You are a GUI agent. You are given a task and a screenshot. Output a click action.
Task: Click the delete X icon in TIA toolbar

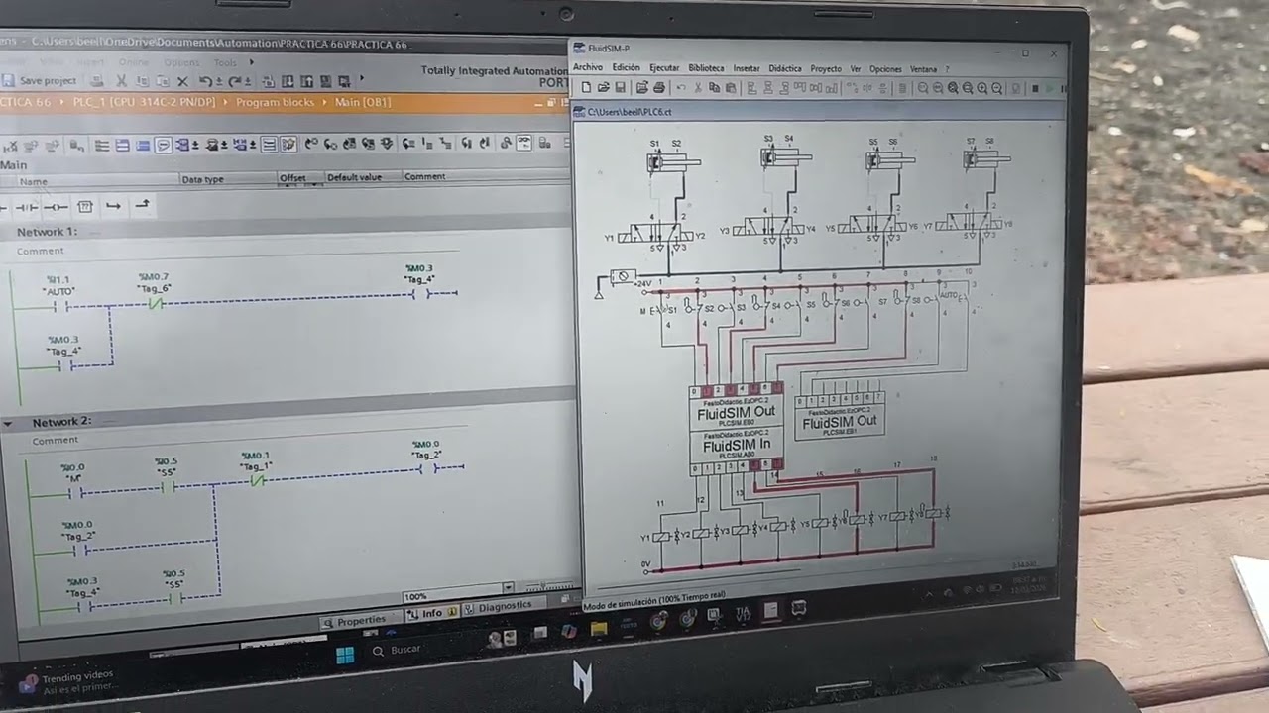point(182,81)
